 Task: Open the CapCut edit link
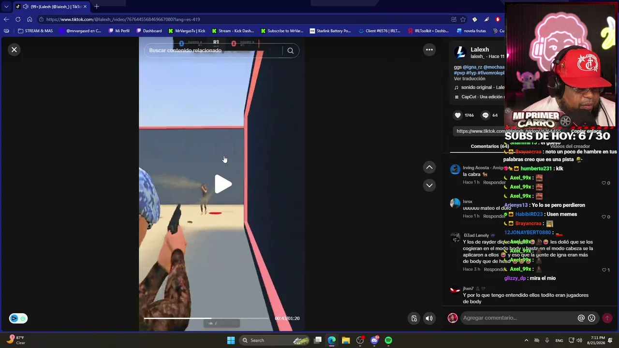click(x=479, y=97)
